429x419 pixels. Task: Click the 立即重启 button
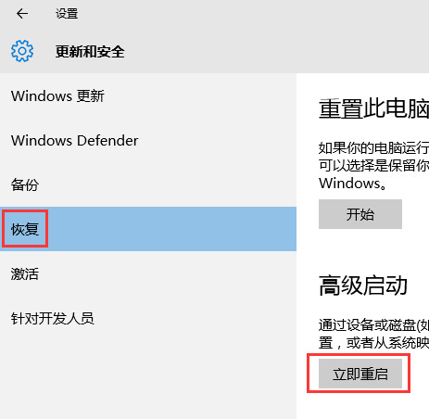[x=360, y=374]
